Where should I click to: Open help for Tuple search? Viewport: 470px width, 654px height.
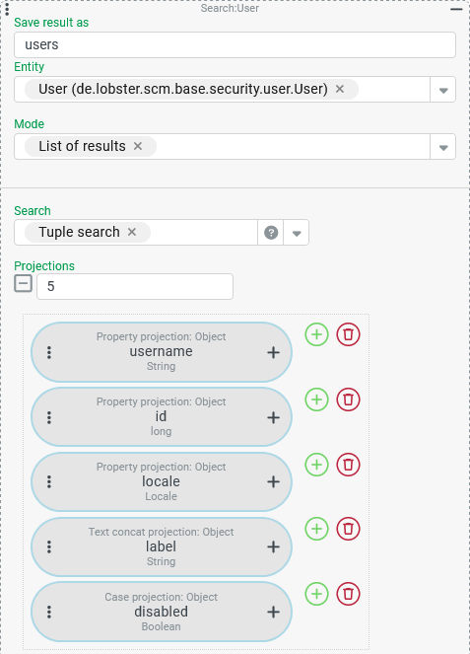(271, 233)
